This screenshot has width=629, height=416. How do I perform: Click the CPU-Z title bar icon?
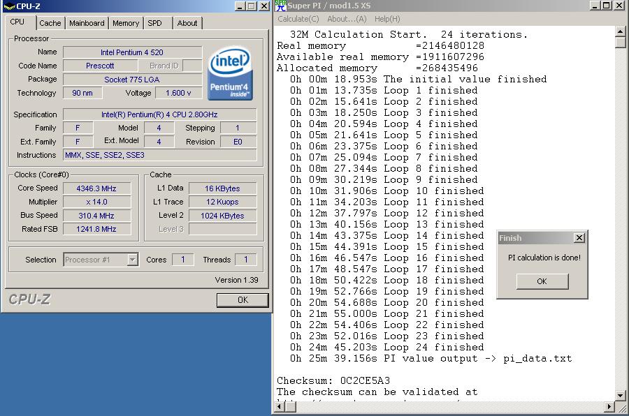point(9,6)
